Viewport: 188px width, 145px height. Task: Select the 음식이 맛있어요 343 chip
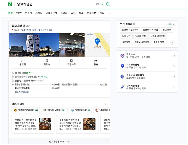(26, 110)
